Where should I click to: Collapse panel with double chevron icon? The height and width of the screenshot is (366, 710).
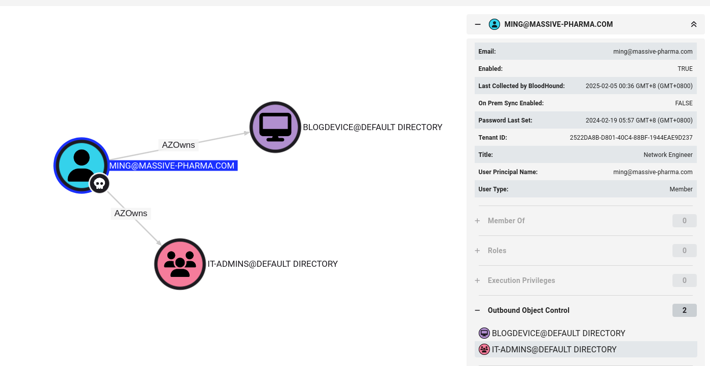[693, 24]
